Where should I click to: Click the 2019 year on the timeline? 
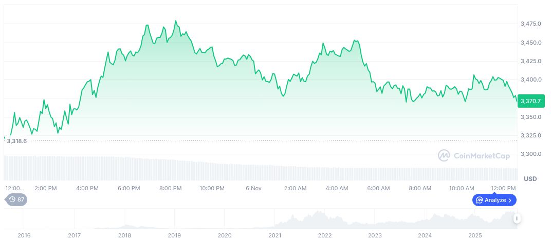tap(175, 235)
